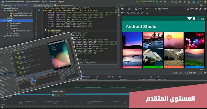The height and width of the screenshot is (109, 207).
Task: Click the src breadcrumb item
Action: (44, 2)
